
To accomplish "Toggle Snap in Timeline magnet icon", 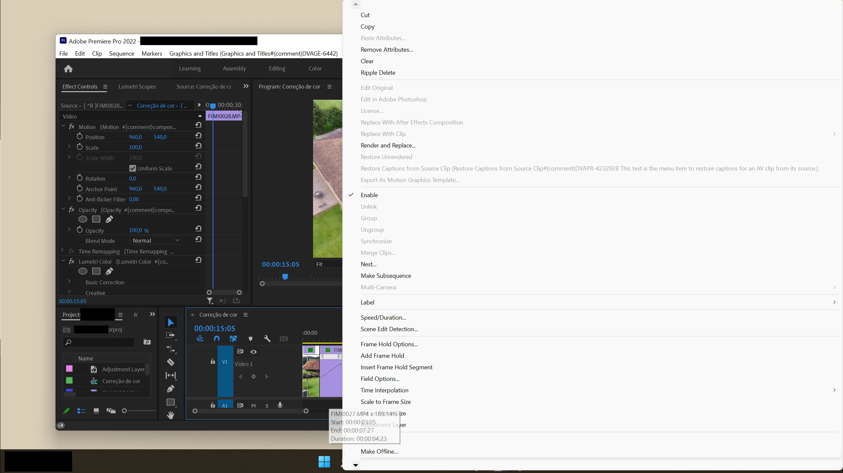I will pos(217,339).
